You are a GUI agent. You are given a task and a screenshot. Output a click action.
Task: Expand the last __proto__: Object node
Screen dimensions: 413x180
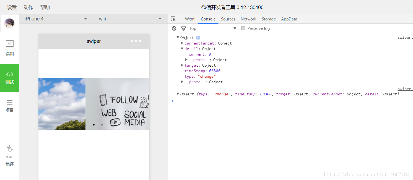(x=182, y=82)
